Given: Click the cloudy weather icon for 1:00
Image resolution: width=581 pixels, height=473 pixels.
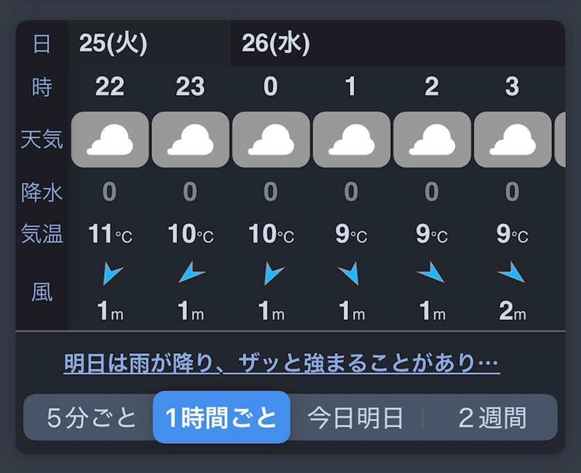Looking at the screenshot, I should 351,140.
